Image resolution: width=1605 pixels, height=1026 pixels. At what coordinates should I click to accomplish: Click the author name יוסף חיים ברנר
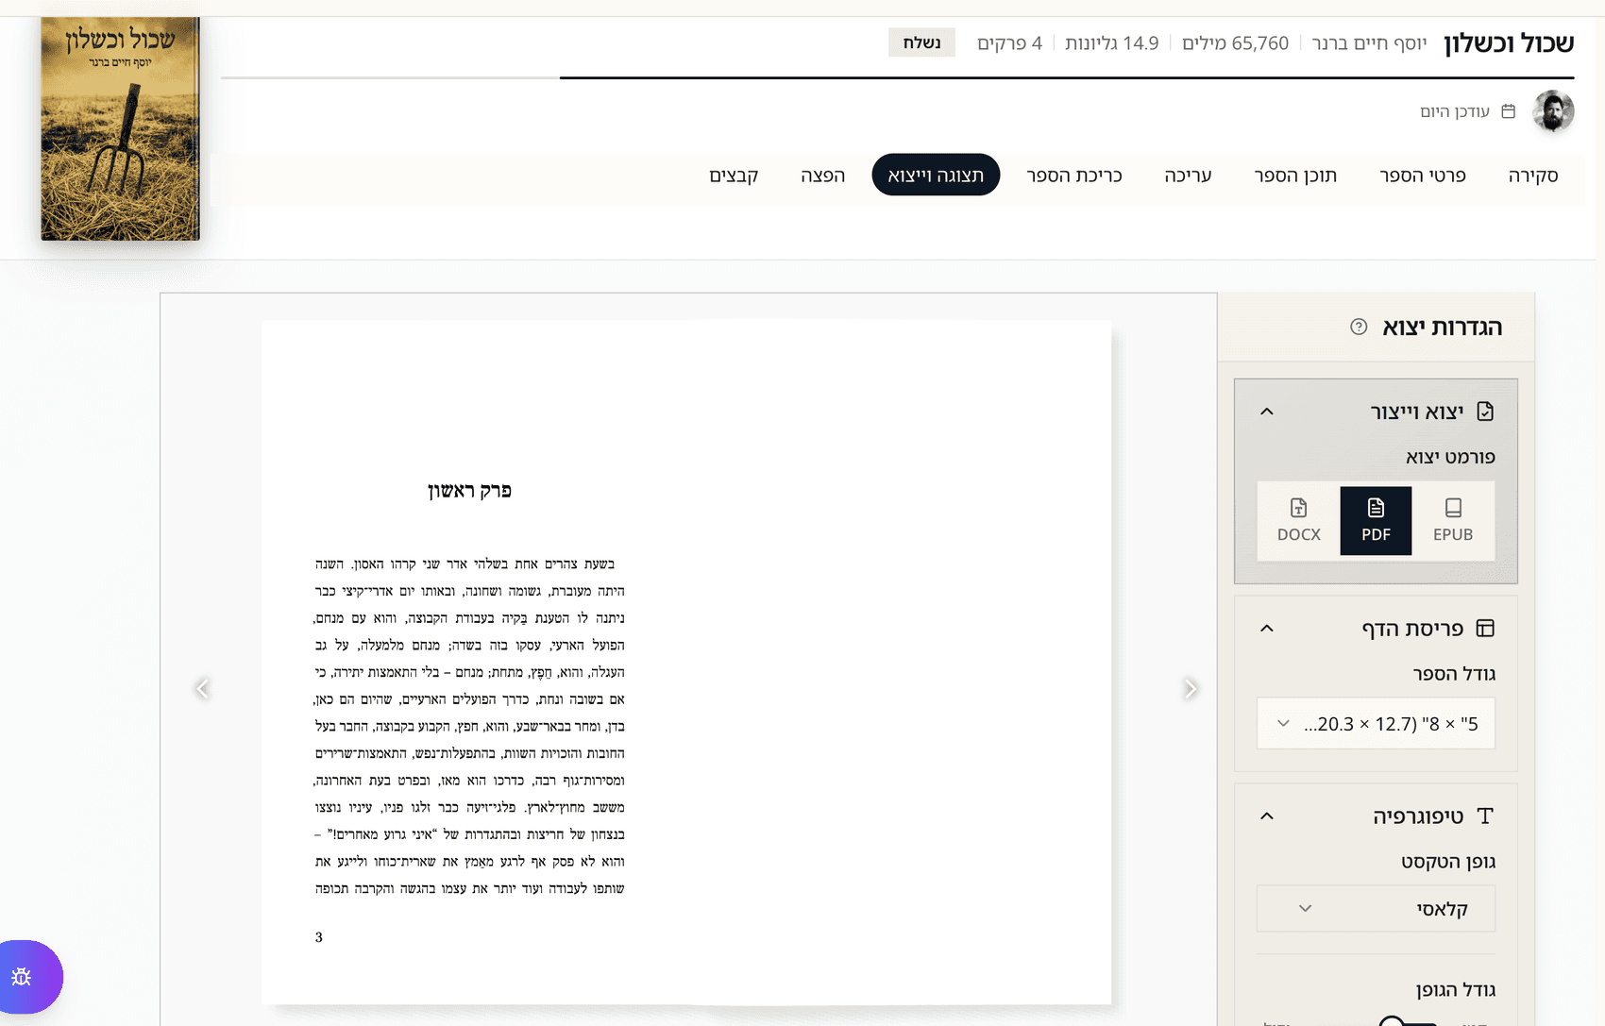(1369, 43)
